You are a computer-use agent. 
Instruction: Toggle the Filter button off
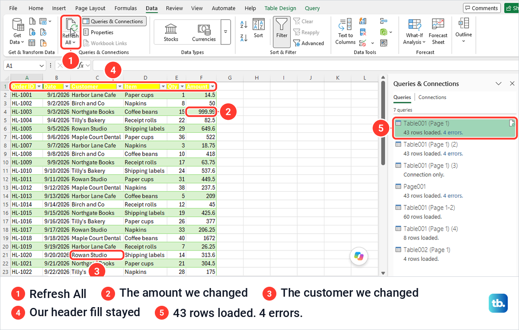[x=282, y=32]
